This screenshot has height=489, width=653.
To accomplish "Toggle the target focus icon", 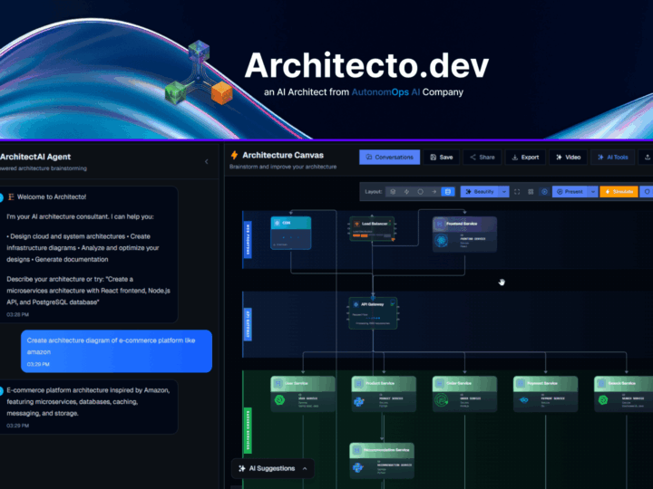I will click(544, 192).
